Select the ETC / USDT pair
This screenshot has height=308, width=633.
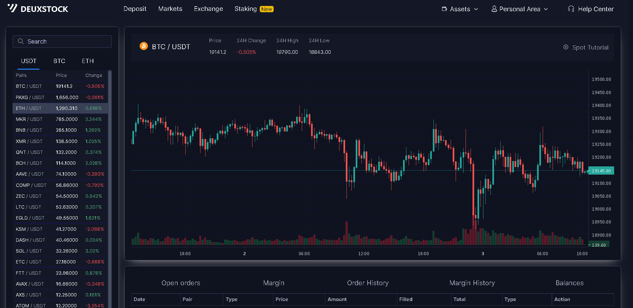(60, 262)
